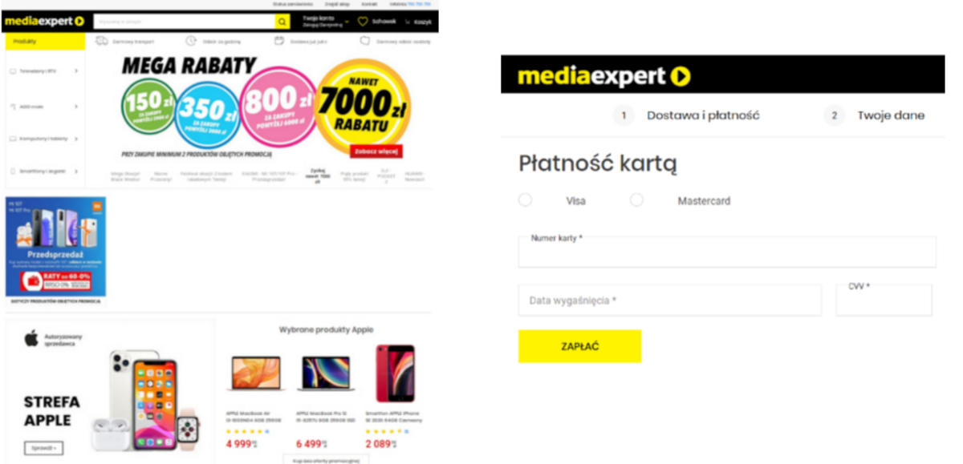963x464 pixels.
Task: Expand the Telewizory i RTV category
Action: coord(44,71)
